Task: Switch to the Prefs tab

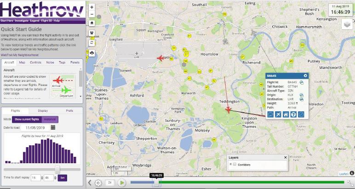Action: click(x=69, y=111)
